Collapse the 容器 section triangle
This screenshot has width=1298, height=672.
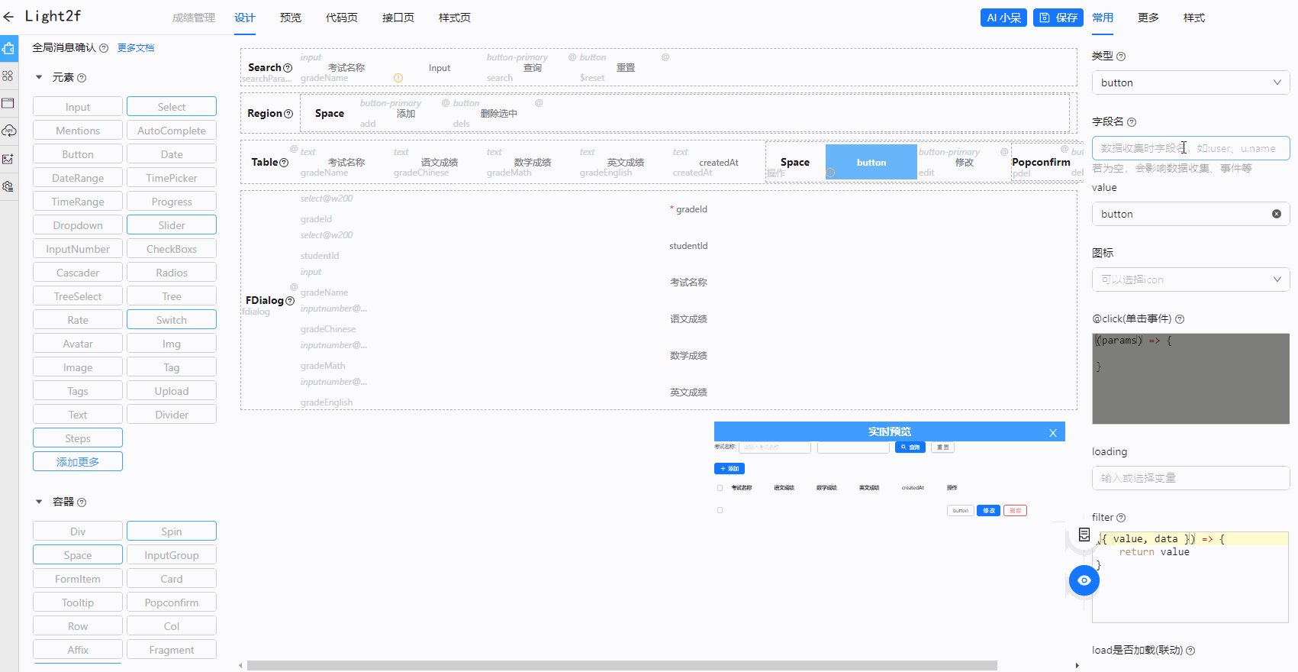[39, 502]
